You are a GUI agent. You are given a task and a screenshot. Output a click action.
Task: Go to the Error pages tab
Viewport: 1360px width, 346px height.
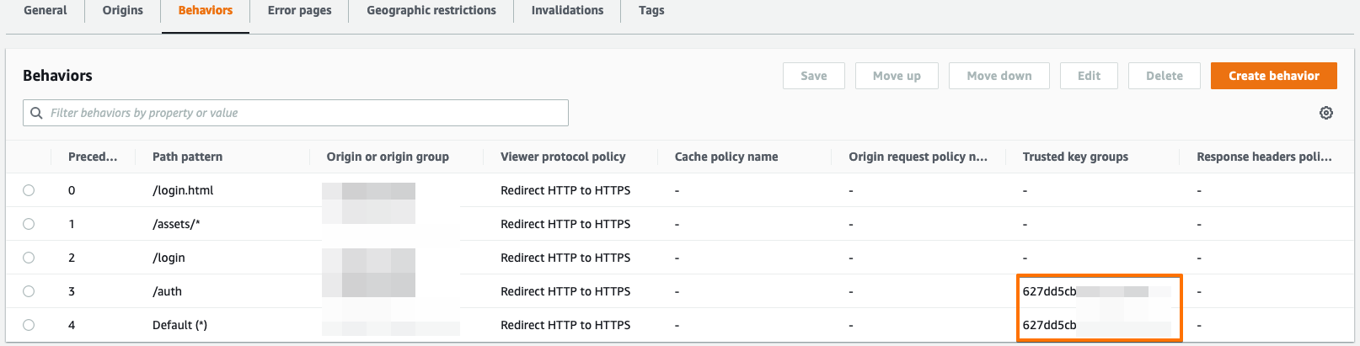tap(299, 11)
